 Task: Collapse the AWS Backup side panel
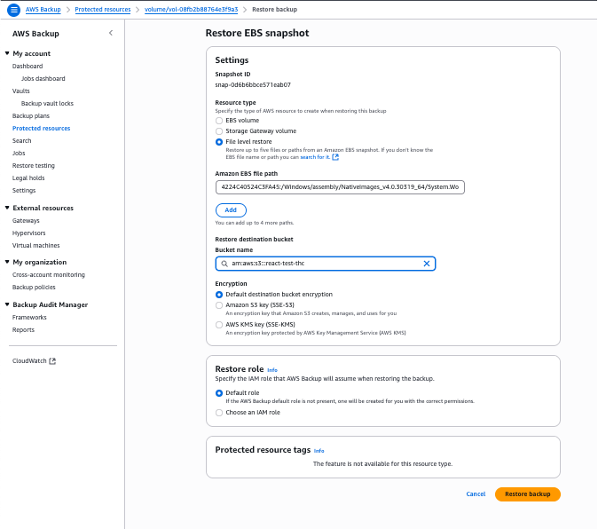pos(111,33)
